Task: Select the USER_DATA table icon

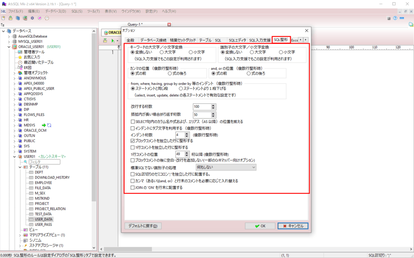Action: coord(30,219)
